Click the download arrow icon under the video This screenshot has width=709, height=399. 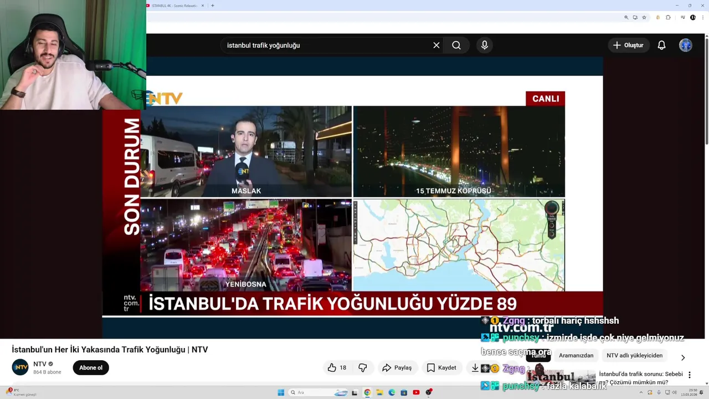pos(475,367)
